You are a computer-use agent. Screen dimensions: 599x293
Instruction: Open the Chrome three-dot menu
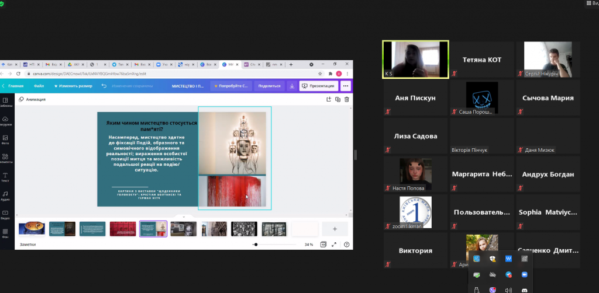tap(347, 74)
